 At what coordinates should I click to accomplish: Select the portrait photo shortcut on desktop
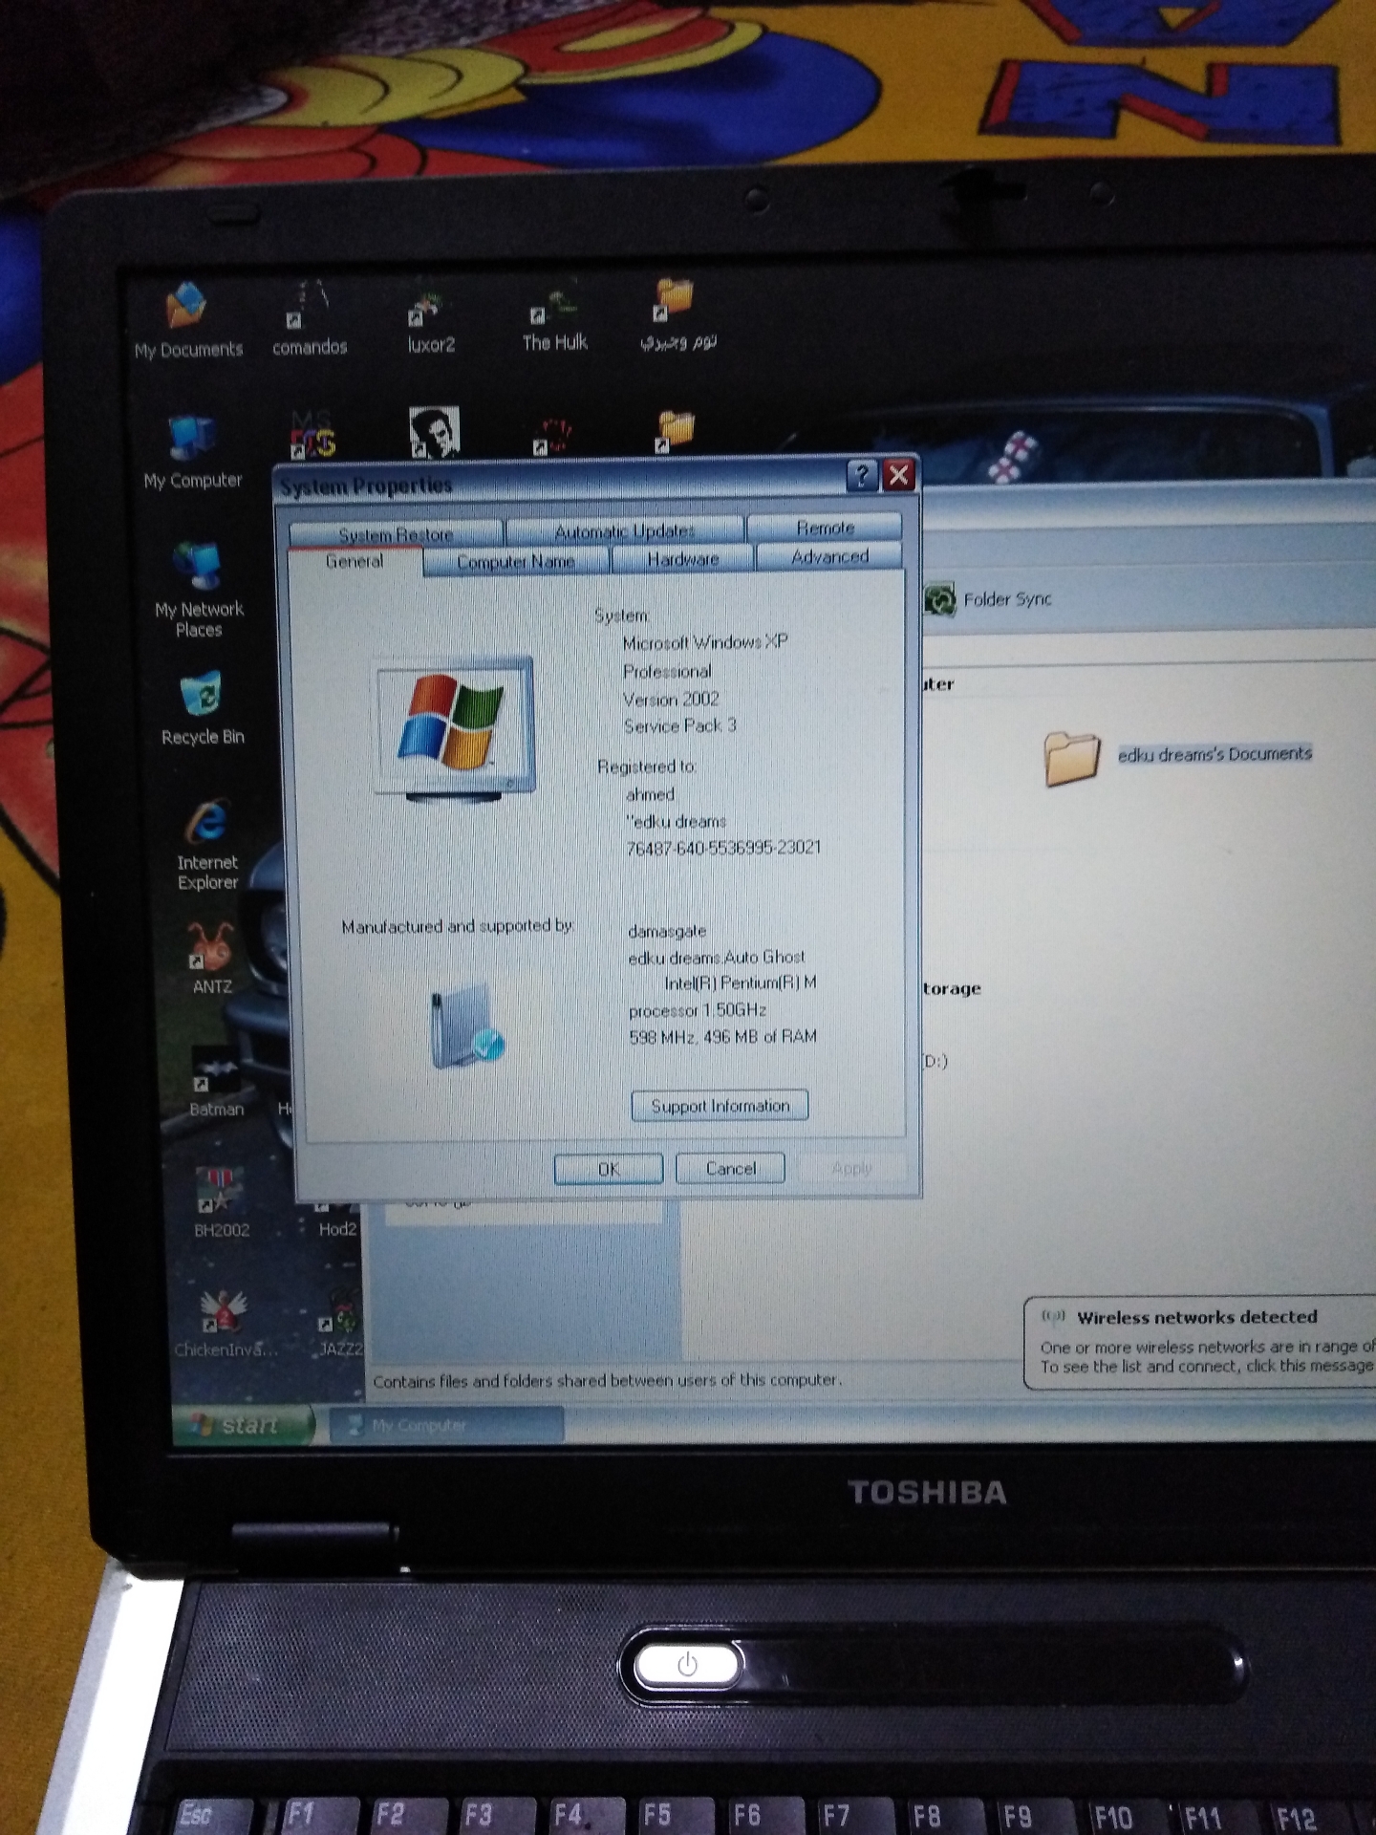(434, 433)
